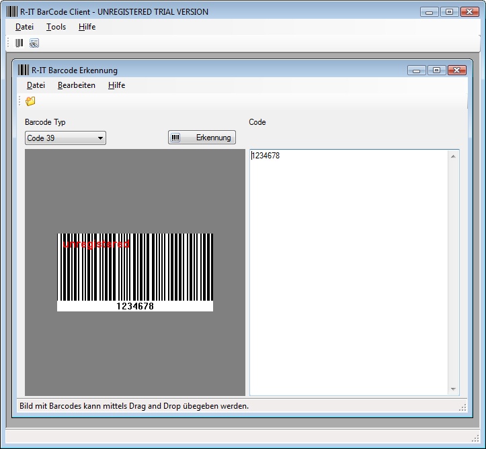Click the Code scrollbar down arrow
This screenshot has width=486, height=449.
pyautogui.click(x=453, y=389)
